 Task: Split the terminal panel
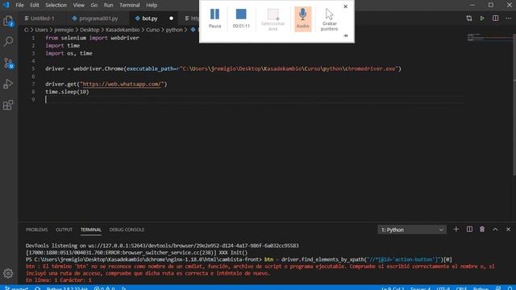click(469, 229)
